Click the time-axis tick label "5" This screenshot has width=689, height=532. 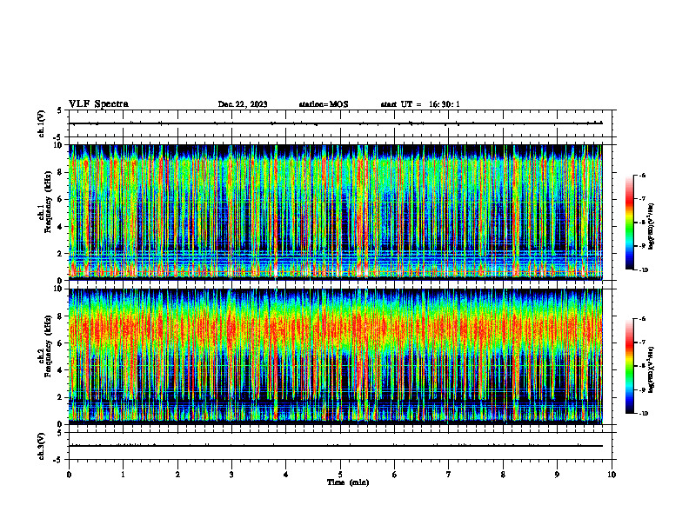click(340, 475)
